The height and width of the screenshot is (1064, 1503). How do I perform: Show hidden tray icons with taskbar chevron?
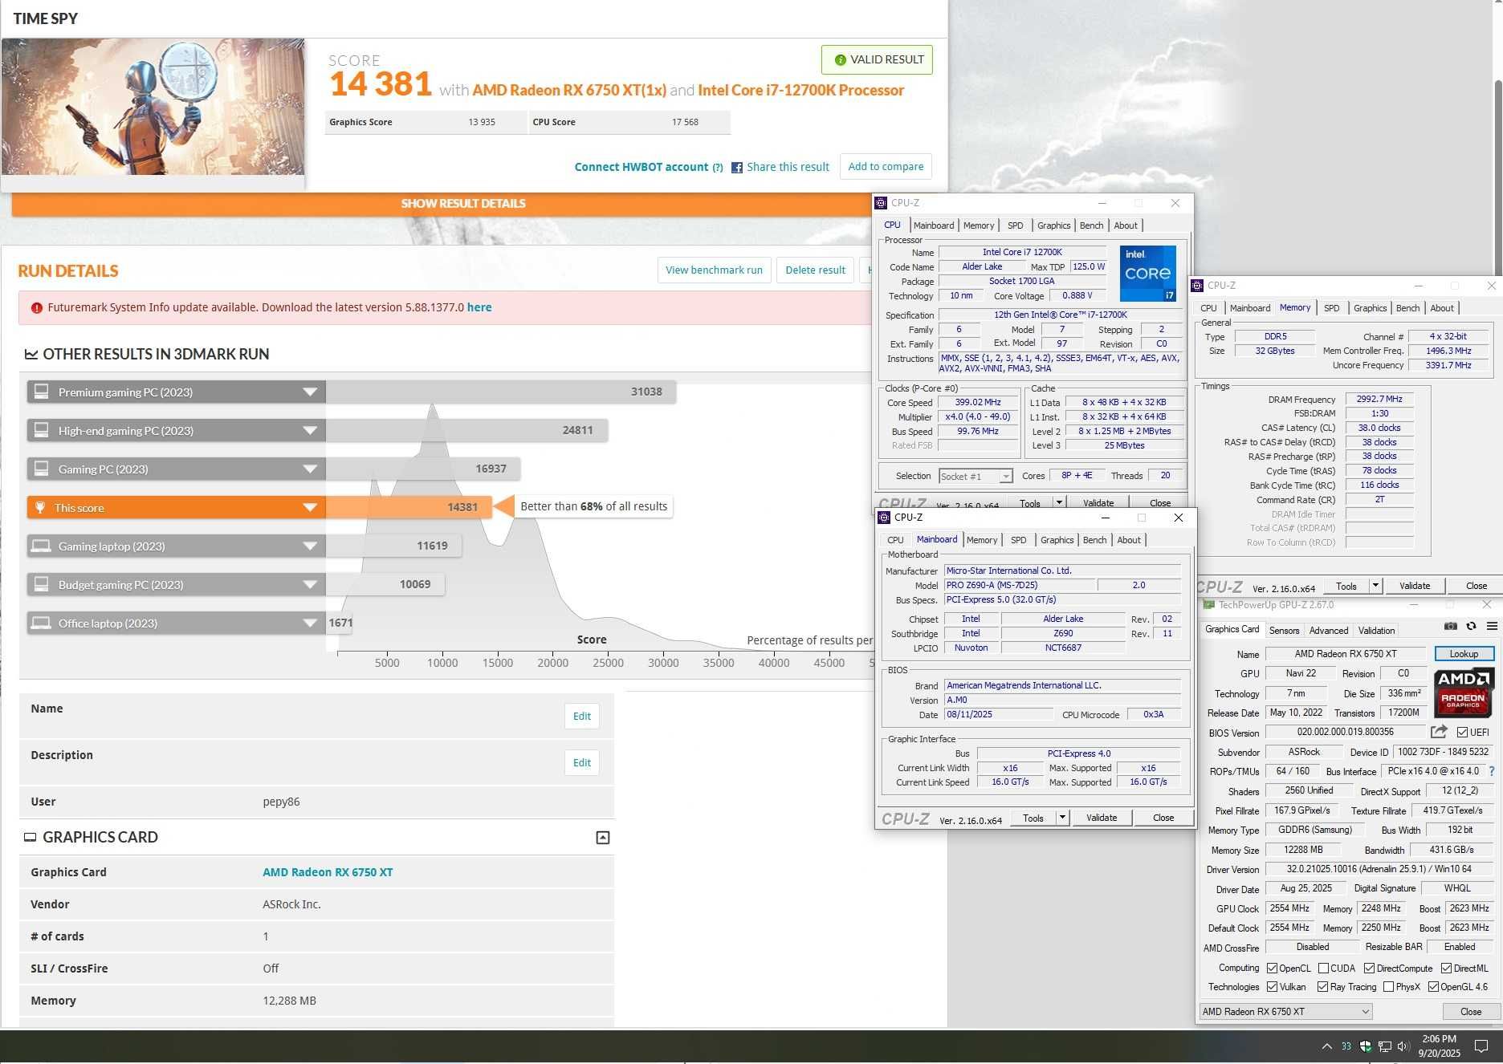click(x=1326, y=1046)
